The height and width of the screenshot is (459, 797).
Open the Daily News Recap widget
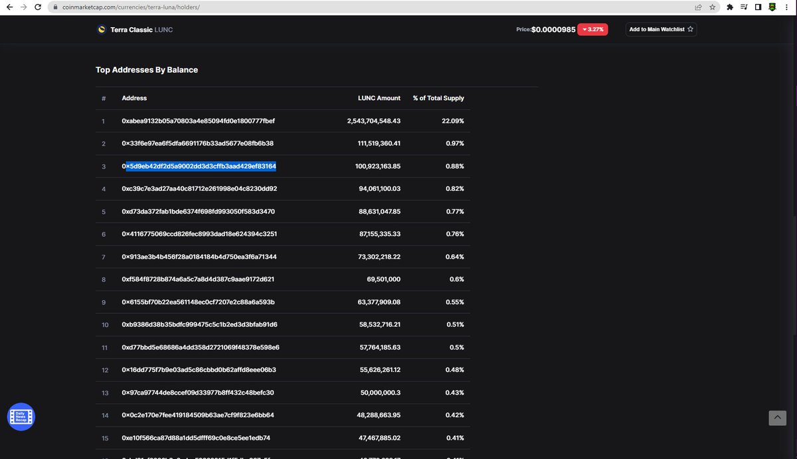coord(21,417)
